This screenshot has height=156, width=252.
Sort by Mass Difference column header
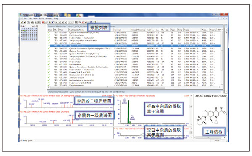[x=138, y=30]
